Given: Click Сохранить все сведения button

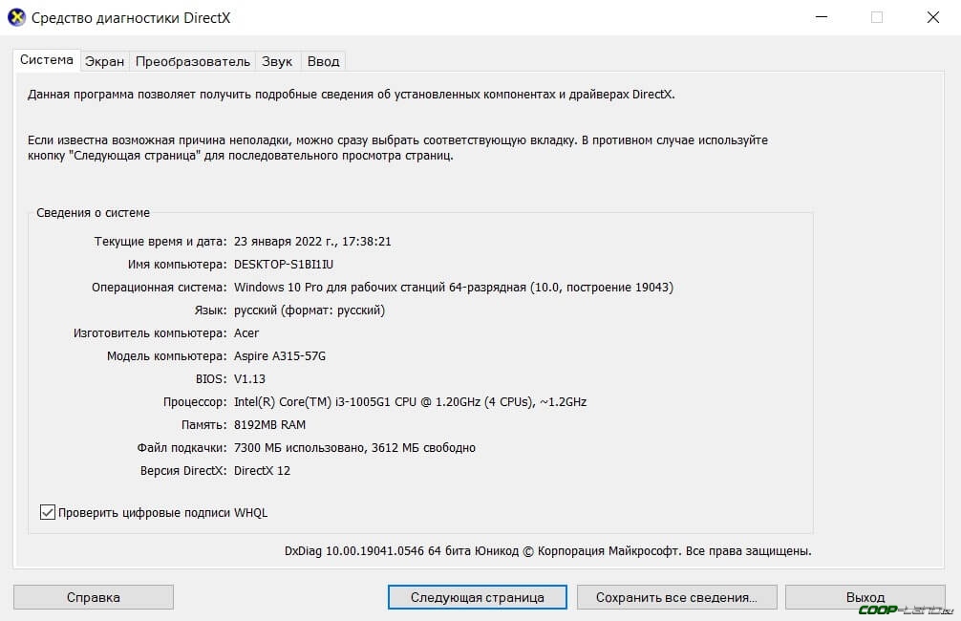Looking at the screenshot, I should 675,597.
